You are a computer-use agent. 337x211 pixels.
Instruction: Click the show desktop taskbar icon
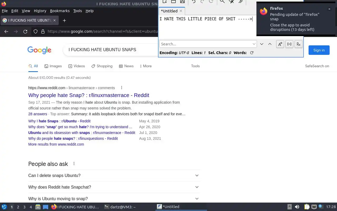[46, 207]
